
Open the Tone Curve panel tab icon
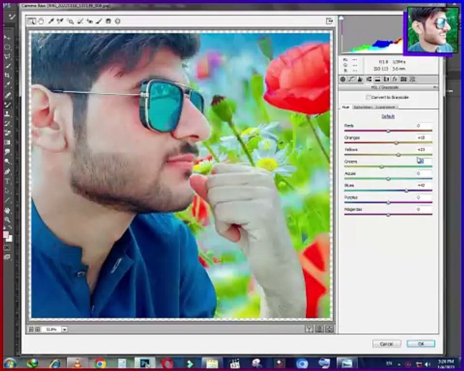tap(351, 79)
